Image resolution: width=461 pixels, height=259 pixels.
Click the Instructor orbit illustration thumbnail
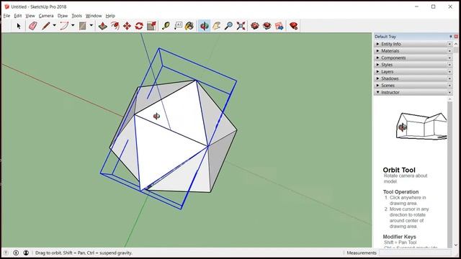(x=421, y=127)
